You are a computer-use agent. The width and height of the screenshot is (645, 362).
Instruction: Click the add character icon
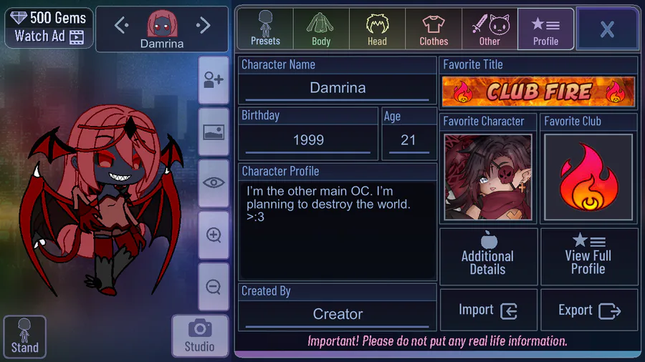tap(214, 80)
